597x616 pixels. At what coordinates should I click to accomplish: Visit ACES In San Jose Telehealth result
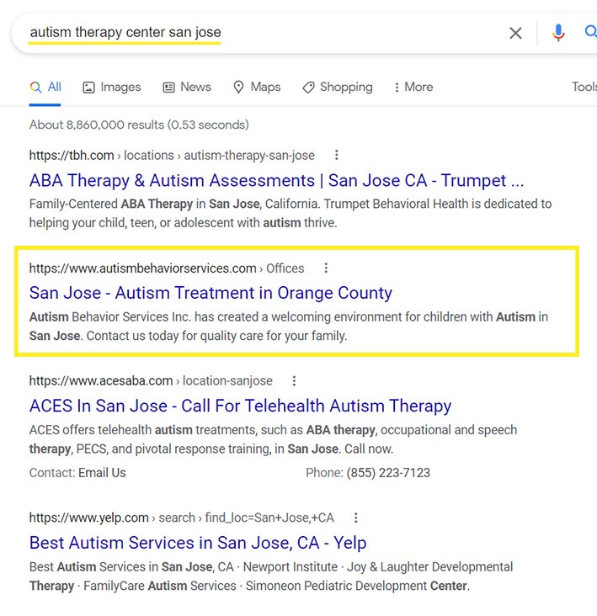240,406
